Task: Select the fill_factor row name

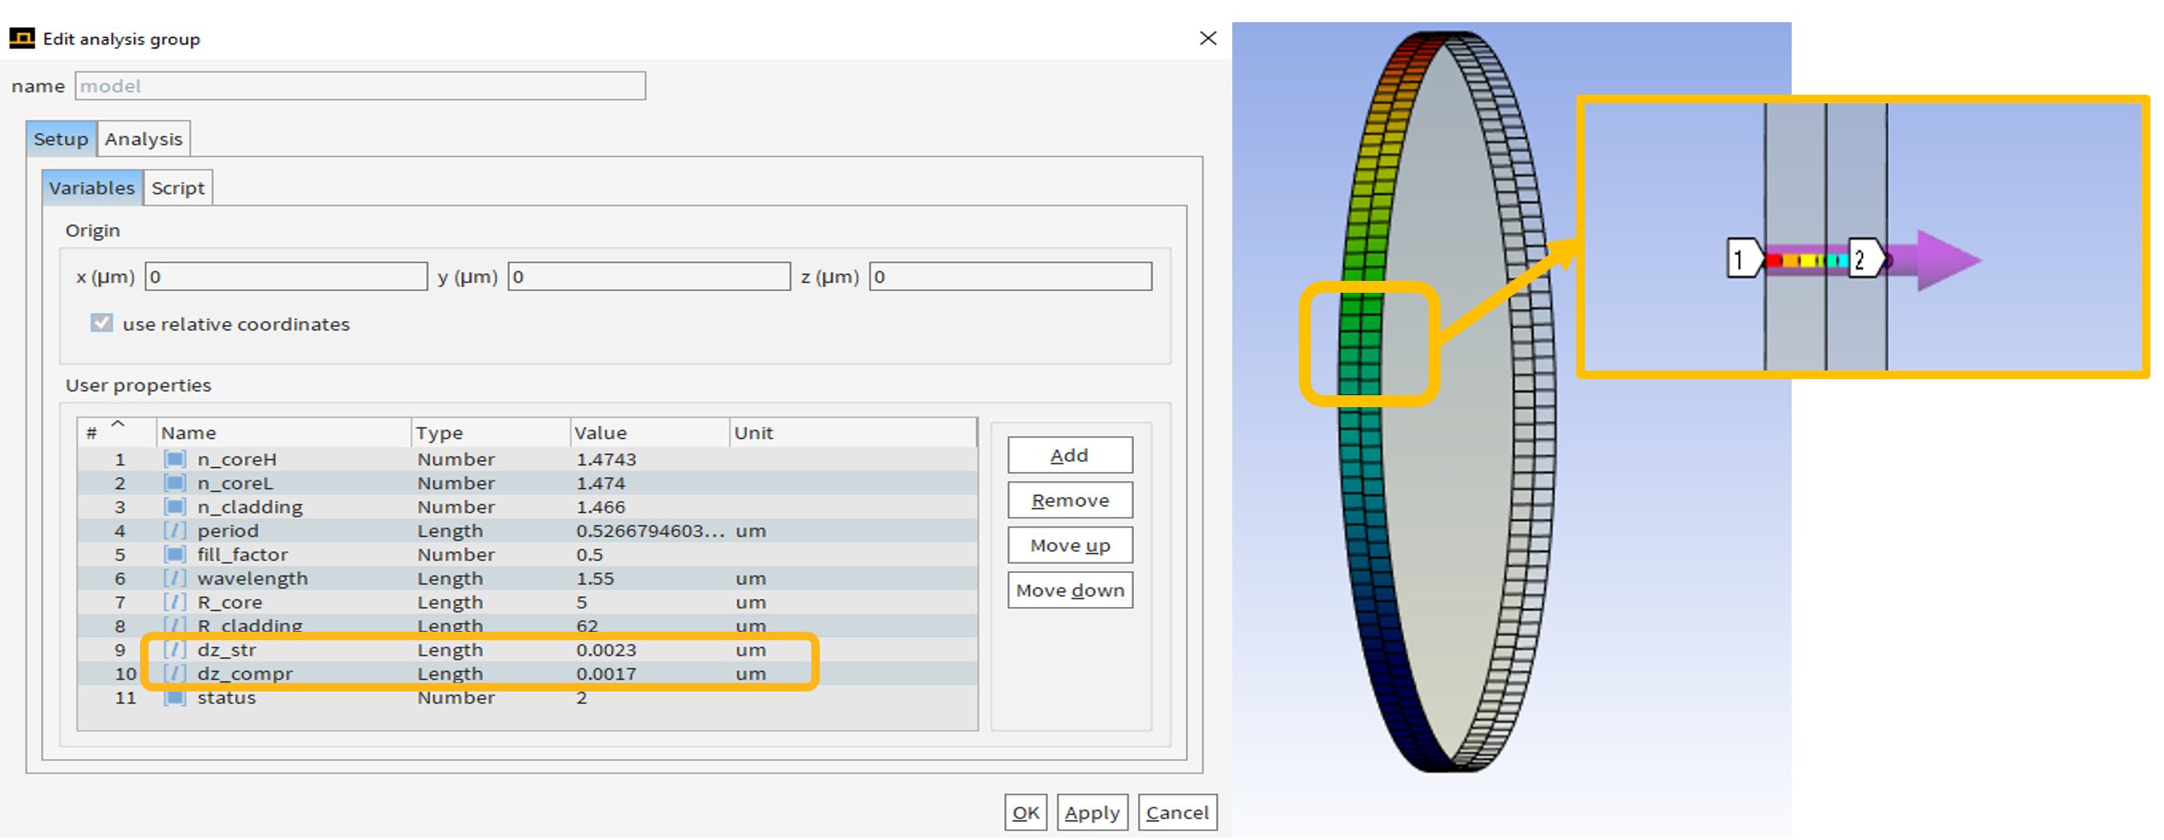Action: 243,555
